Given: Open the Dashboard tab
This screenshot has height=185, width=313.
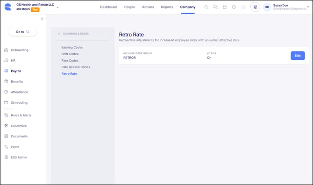Looking at the screenshot, I should [x=109, y=7].
